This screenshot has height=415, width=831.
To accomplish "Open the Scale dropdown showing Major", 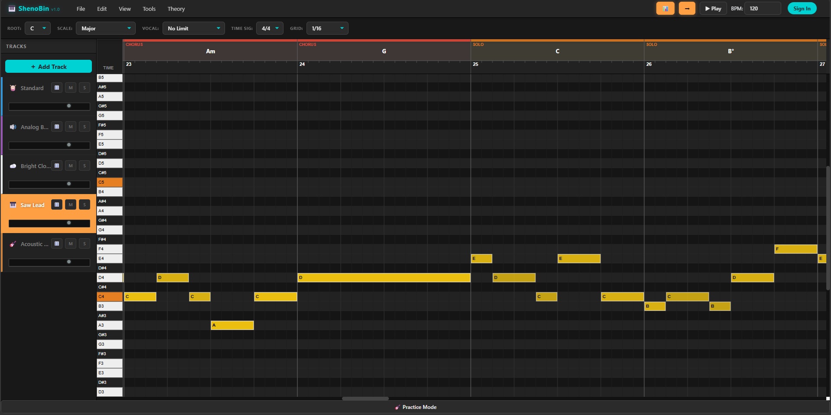I will pos(106,28).
